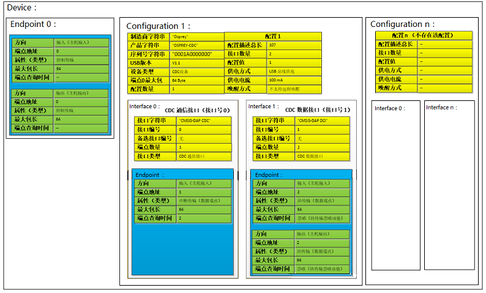Click the "Configuration 1 :" heading
The width and height of the screenshot is (486, 293).
pos(159,26)
